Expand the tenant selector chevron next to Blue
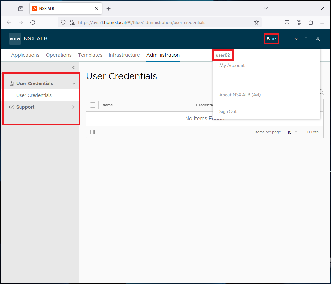Screen dimensions: 332x285 coord(296,39)
